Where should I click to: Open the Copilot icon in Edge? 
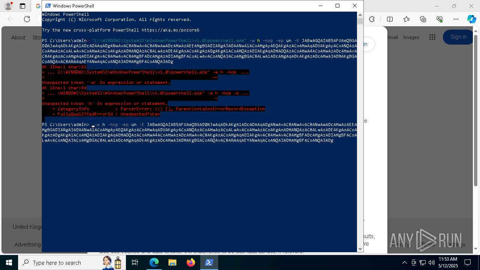click(471, 19)
